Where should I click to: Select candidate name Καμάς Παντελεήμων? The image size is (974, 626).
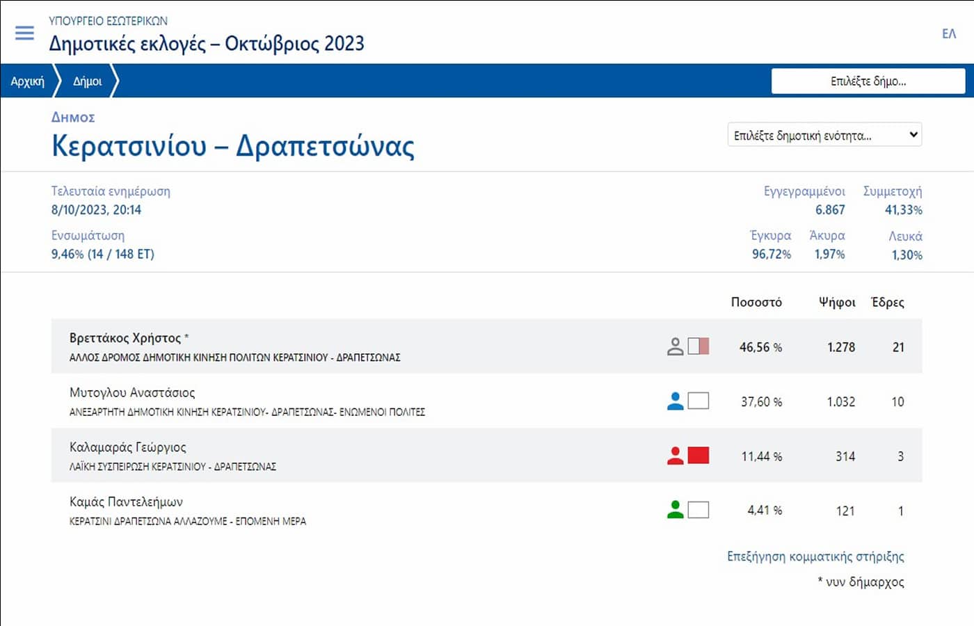click(x=126, y=501)
